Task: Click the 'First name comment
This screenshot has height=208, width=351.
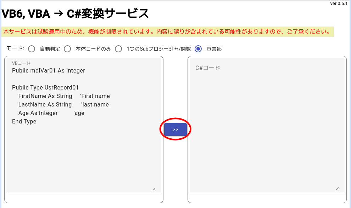Action: pyautogui.click(x=95, y=96)
